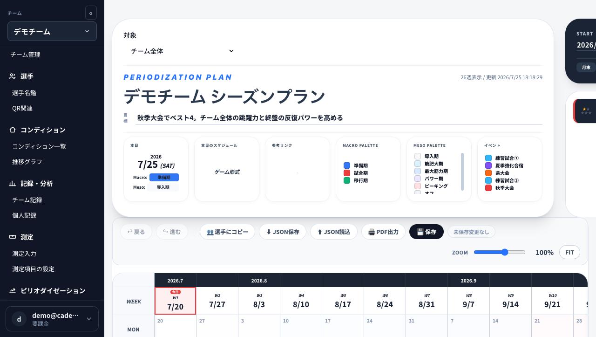Open the 対象 チーム全体 dropdown
This screenshot has height=337, width=596.
click(182, 51)
